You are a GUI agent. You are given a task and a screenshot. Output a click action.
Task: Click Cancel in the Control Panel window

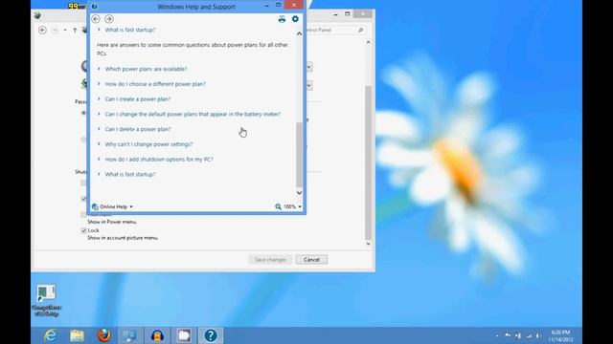[x=311, y=260]
